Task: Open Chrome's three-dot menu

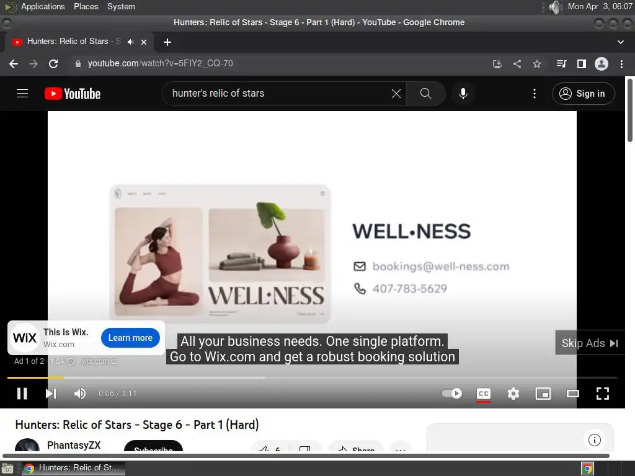Action: (x=621, y=64)
